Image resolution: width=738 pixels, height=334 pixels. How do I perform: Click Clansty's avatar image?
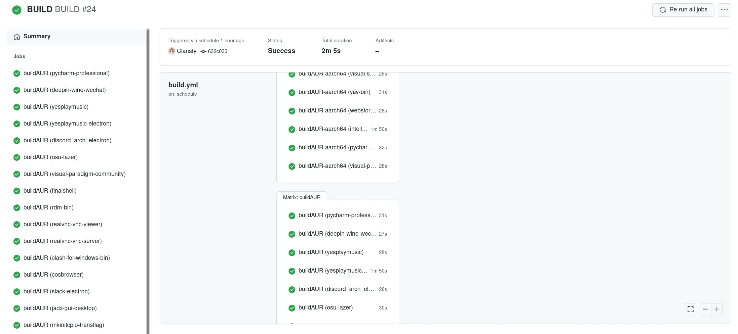click(x=172, y=51)
